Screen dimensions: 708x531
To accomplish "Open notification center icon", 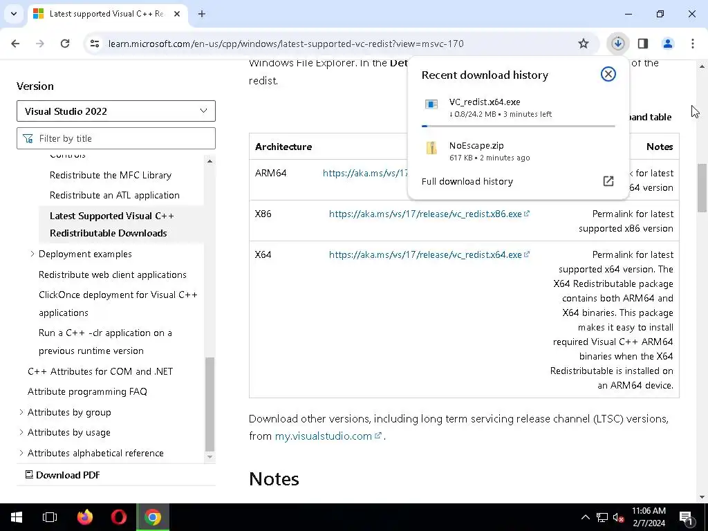I will point(687,518).
